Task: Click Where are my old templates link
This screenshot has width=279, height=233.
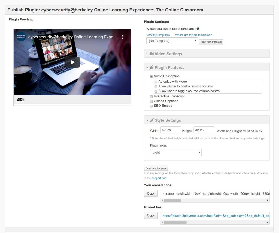Action: coord(193,35)
